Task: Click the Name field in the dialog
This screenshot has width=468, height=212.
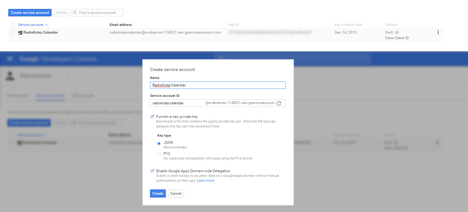Action: tap(218, 85)
